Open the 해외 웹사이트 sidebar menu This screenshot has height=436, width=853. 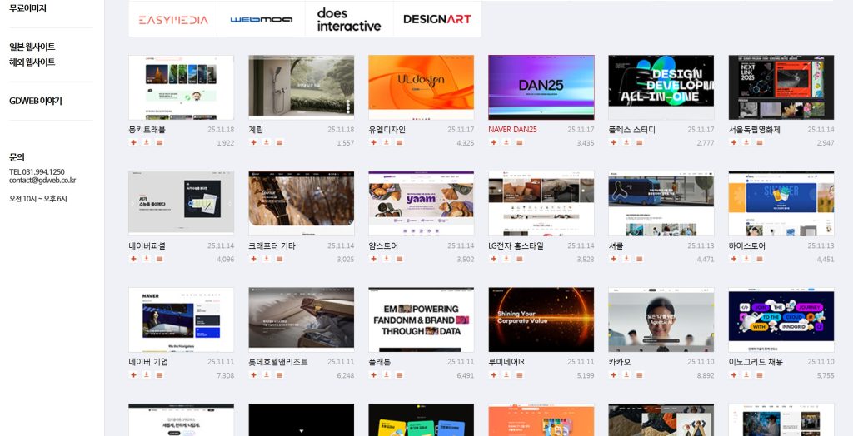click(x=32, y=62)
